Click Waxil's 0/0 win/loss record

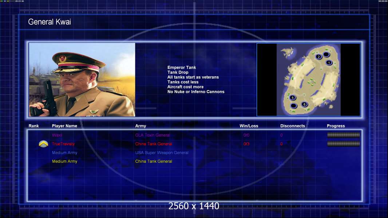coord(246,135)
